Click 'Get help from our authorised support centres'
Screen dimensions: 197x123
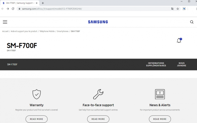click(x=98, y=110)
